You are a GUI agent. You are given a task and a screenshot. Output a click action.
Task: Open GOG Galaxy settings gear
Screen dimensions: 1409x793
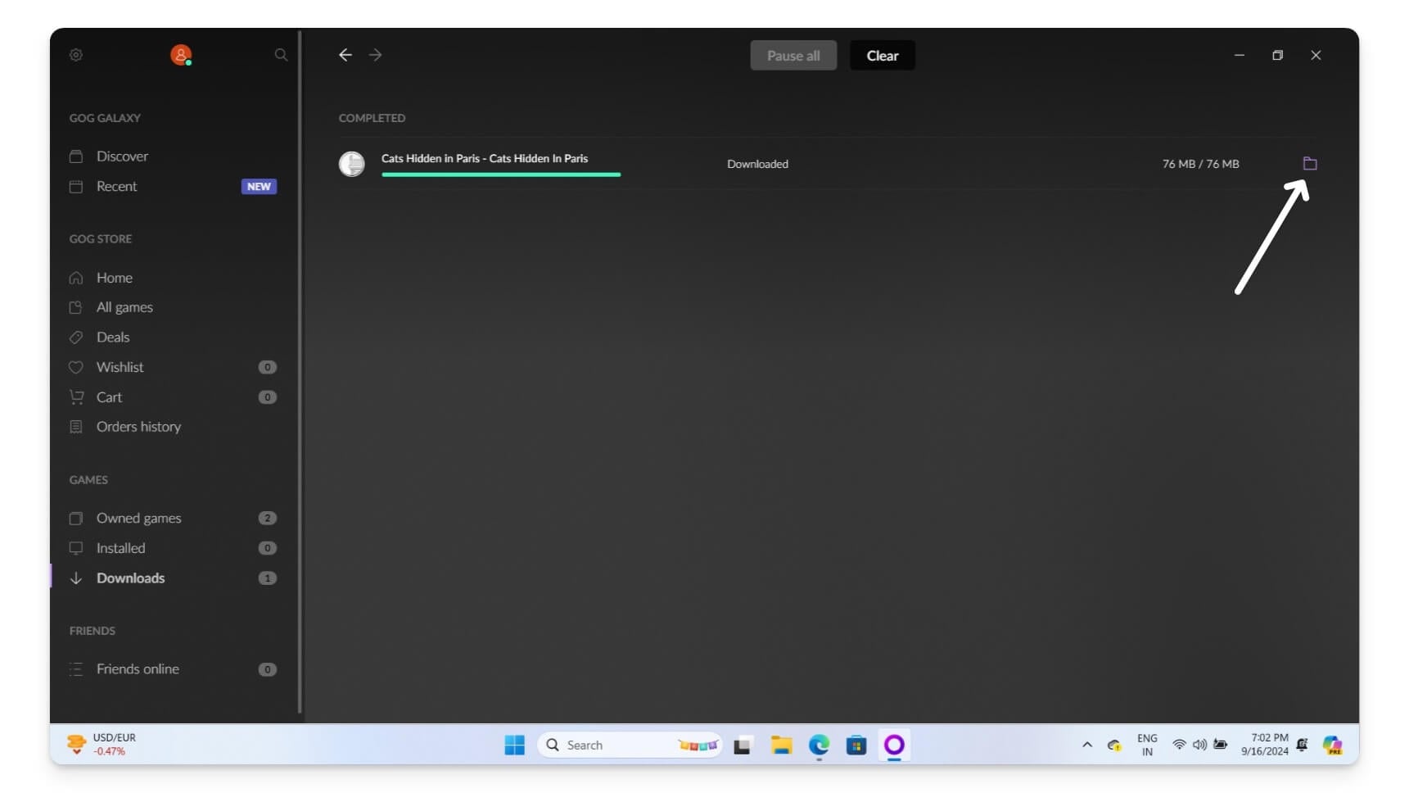[x=76, y=55]
